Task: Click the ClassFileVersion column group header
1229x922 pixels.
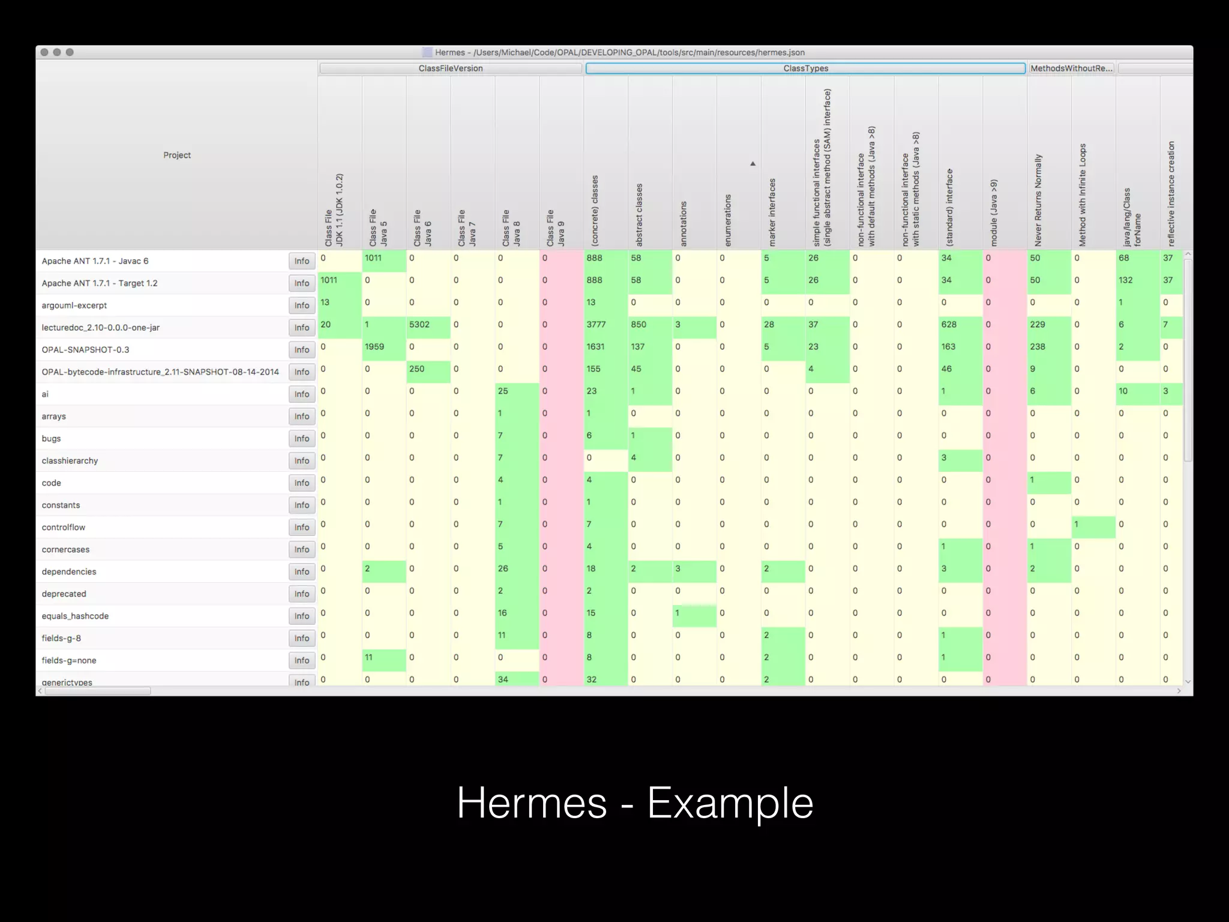Action: 451,68
